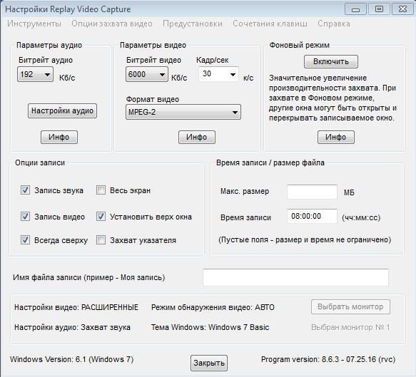416x377 pixels.
Task: Click the Режим обнаружения видео: АВТО text
Action: tap(213, 307)
